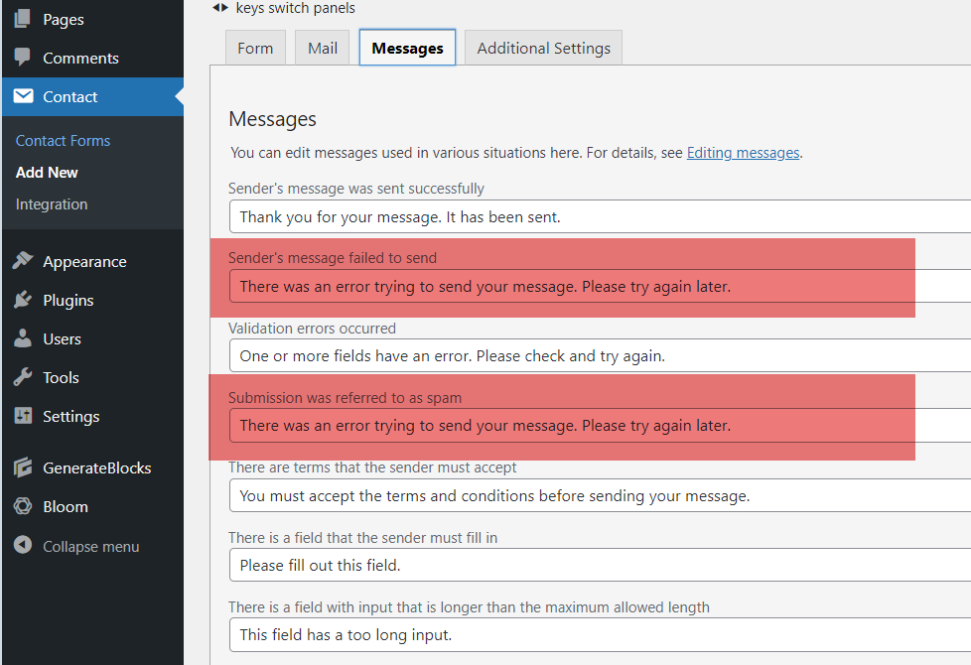Switch to Additional Settings tab
This screenshot has height=665, width=971.
pos(544,48)
